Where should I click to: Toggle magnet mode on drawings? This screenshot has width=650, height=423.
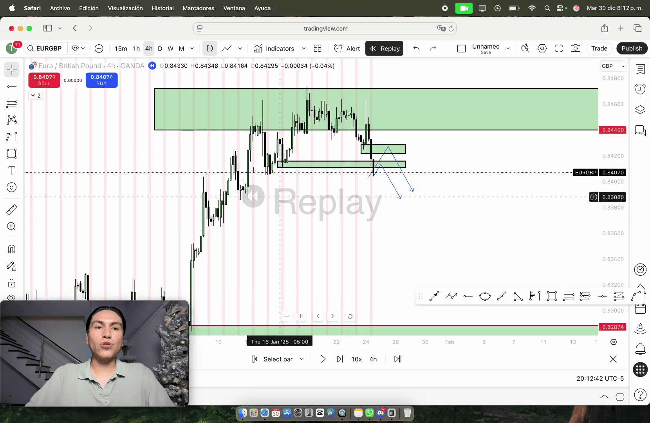(11, 249)
